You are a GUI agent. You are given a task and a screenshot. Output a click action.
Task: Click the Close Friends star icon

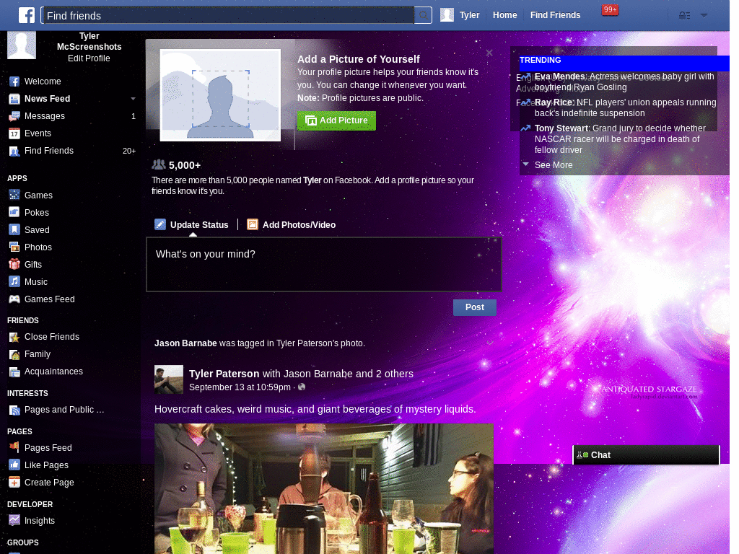click(x=14, y=337)
